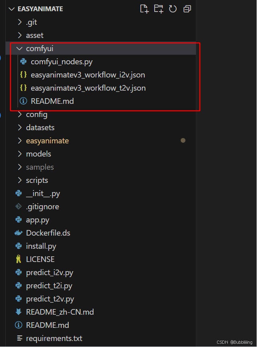
Task: Expand the asset folder chevron
Action: click(20, 35)
